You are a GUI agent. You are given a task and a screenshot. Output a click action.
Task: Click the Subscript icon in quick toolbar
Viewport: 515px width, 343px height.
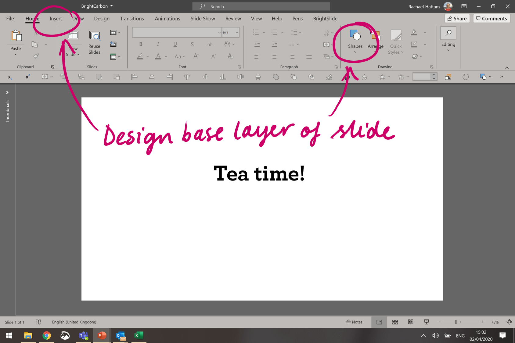[x=10, y=77]
